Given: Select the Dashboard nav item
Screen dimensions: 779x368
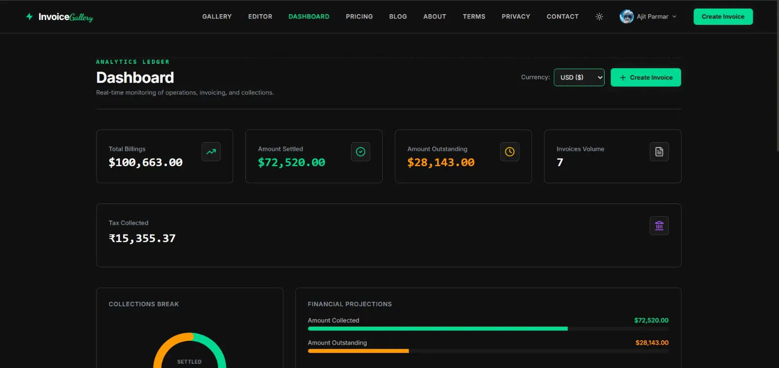Looking at the screenshot, I should [x=309, y=17].
